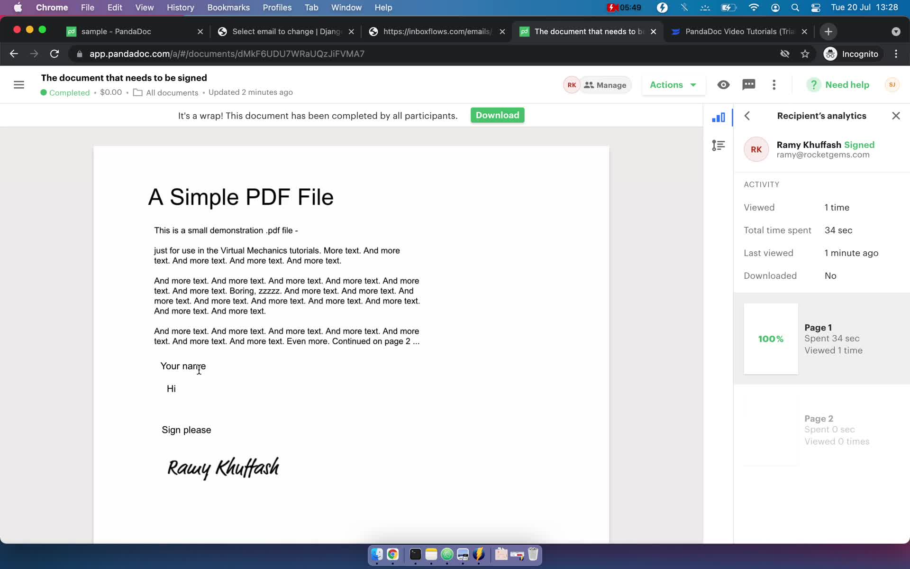Screen dimensions: 910x569
Task: Click the comments speech bubble icon
Action: 750,84
